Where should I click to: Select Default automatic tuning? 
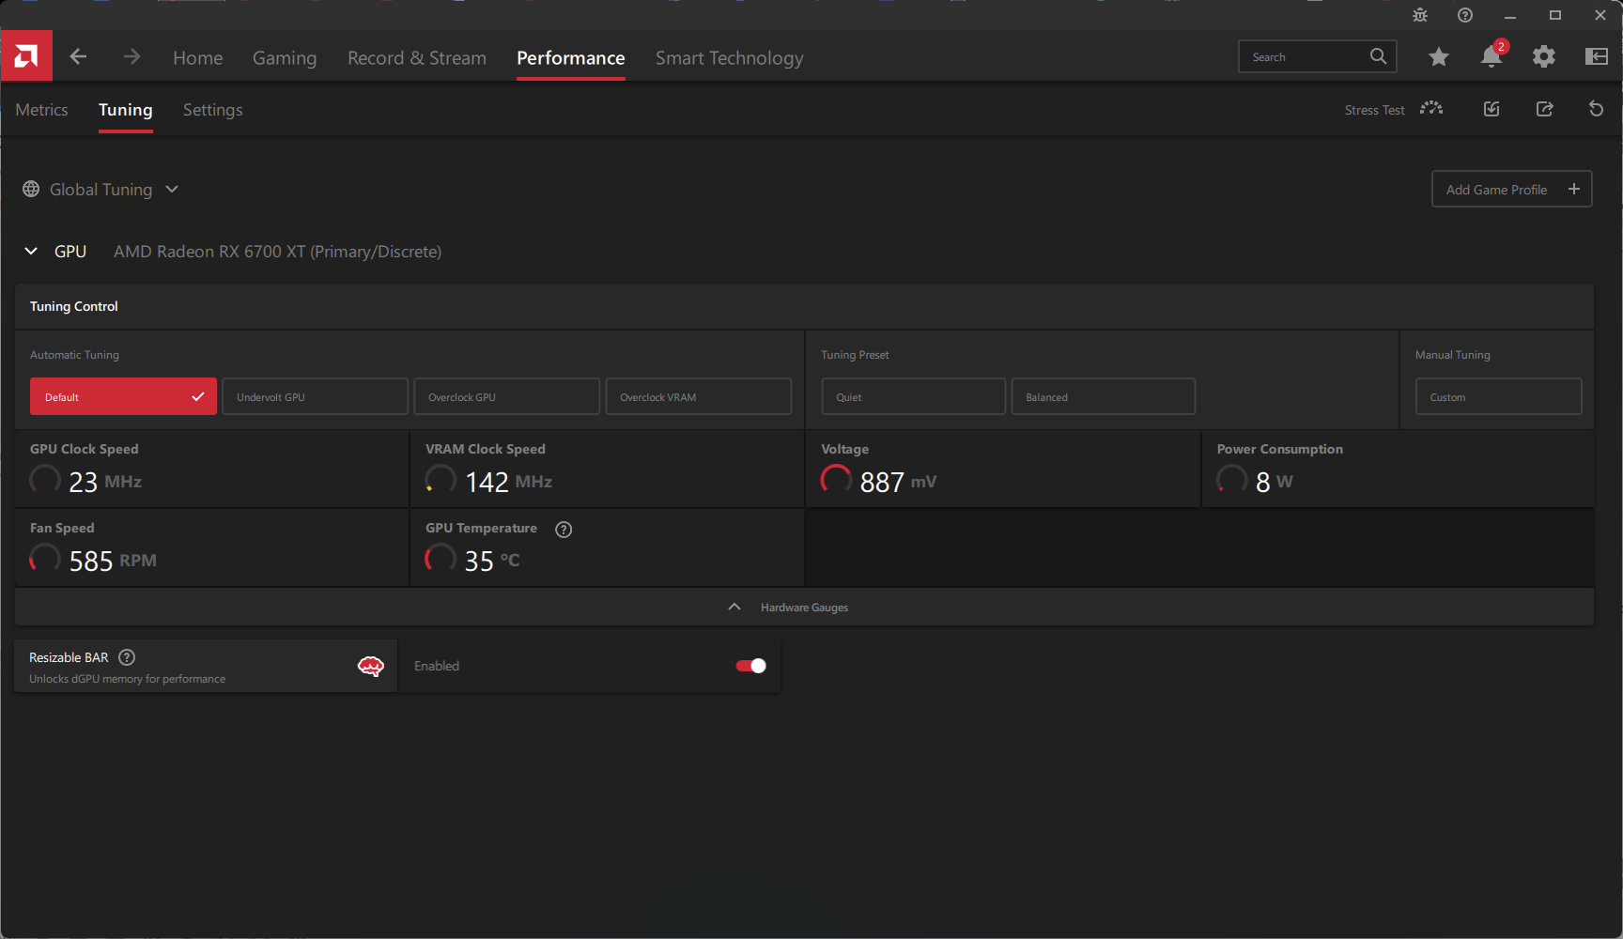coord(123,396)
